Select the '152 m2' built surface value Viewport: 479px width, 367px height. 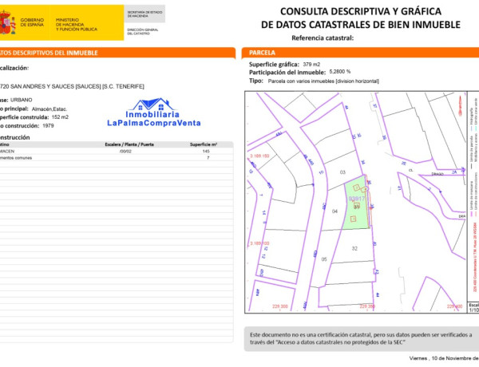click(60, 117)
